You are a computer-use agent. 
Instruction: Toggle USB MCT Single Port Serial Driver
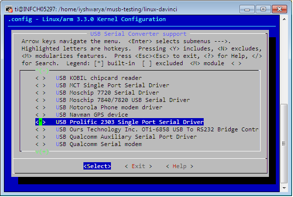(102, 85)
